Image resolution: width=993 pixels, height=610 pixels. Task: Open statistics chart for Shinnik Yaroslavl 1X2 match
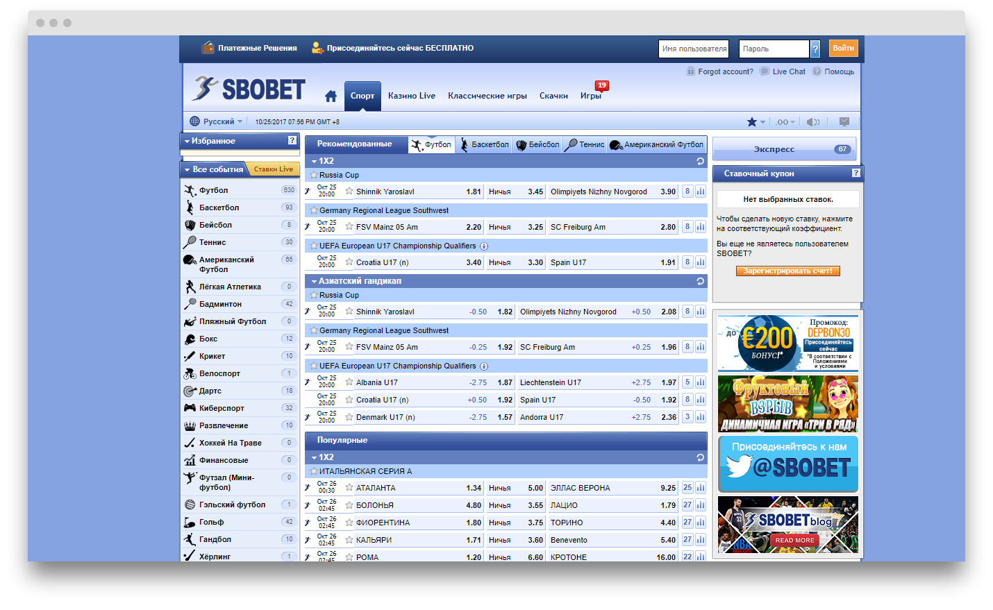tap(701, 192)
